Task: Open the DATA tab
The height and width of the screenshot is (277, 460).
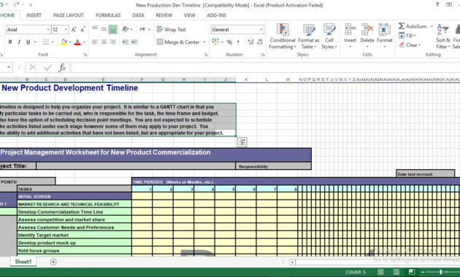Action: pyautogui.click(x=138, y=15)
